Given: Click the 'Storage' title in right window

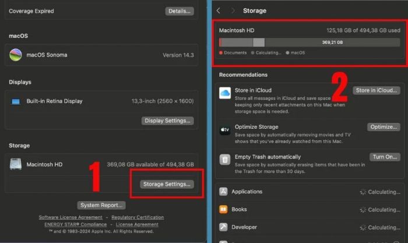Looking at the screenshot, I should tap(255, 10).
